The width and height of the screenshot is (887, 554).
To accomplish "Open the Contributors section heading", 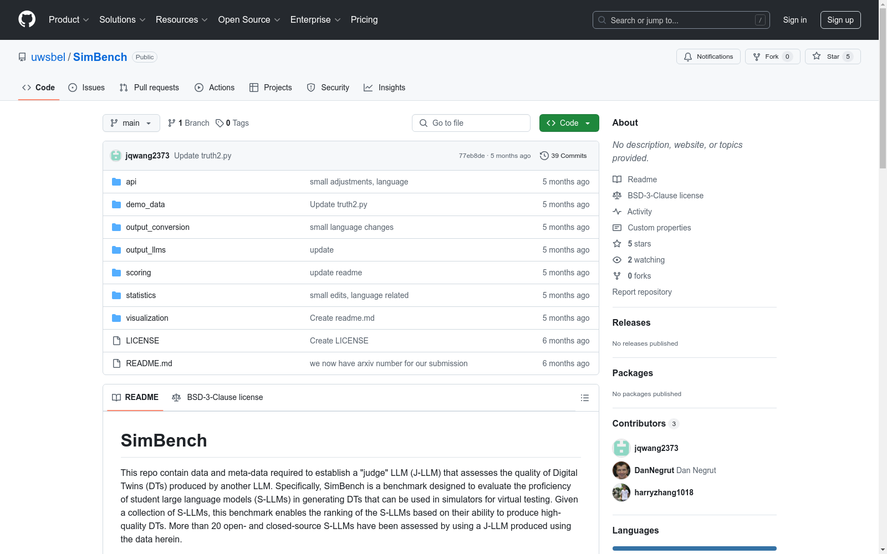I will [x=639, y=423].
